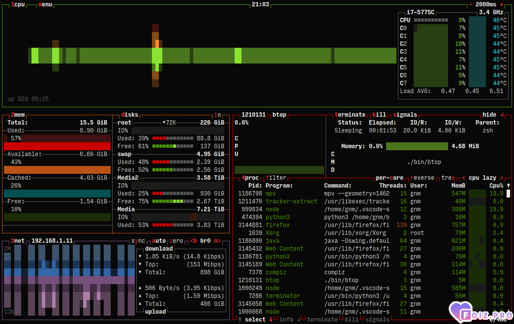Image resolution: width=514 pixels, height=324 pixels.
Task: Click the ./bin/btop command in detail panel
Action: pyautogui.click(x=424, y=162)
